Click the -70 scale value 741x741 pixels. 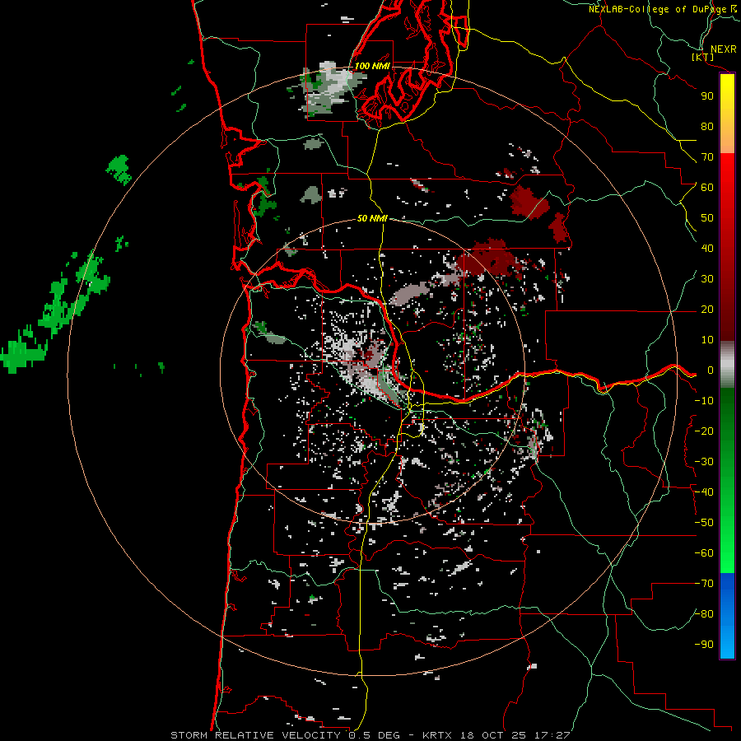pos(704,584)
